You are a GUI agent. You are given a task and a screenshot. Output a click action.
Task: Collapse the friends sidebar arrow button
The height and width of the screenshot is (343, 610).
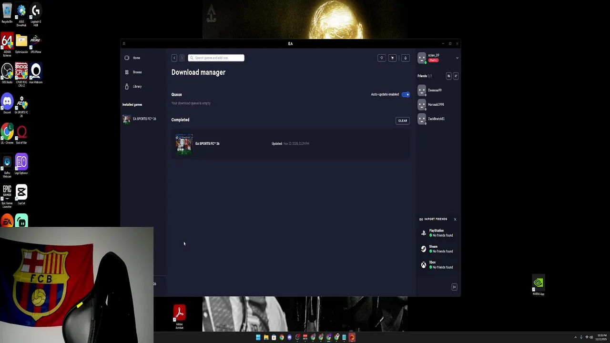[x=454, y=287]
